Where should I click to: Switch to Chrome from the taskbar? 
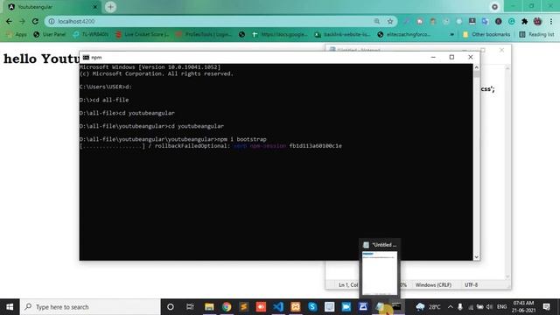coord(227,307)
